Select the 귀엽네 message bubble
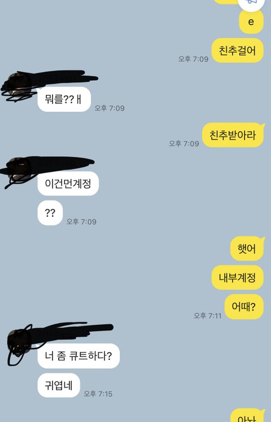 (x=59, y=385)
